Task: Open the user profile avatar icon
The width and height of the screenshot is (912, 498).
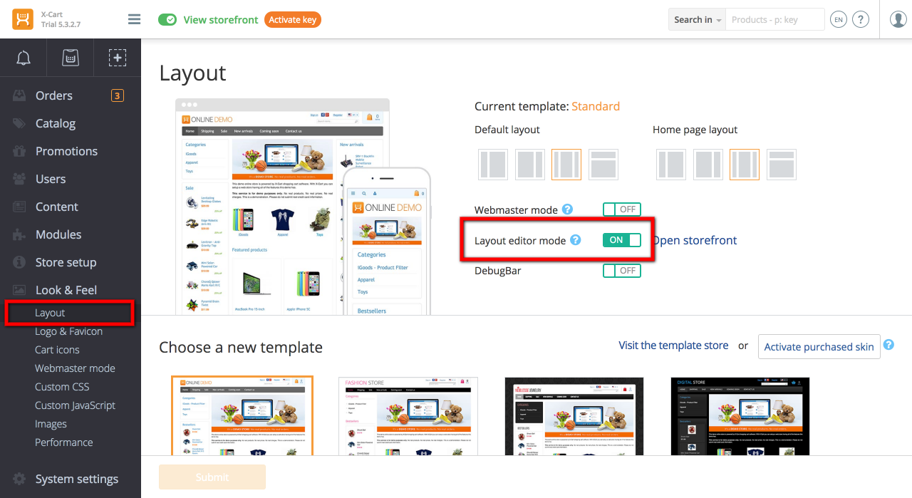Action: click(x=898, y=19)
